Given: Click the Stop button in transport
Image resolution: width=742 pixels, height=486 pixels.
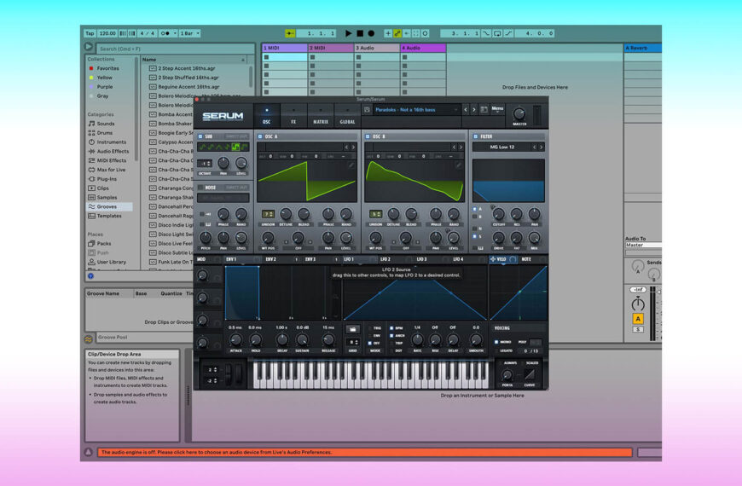Looking at the screenshot, I should pos(360,33).
